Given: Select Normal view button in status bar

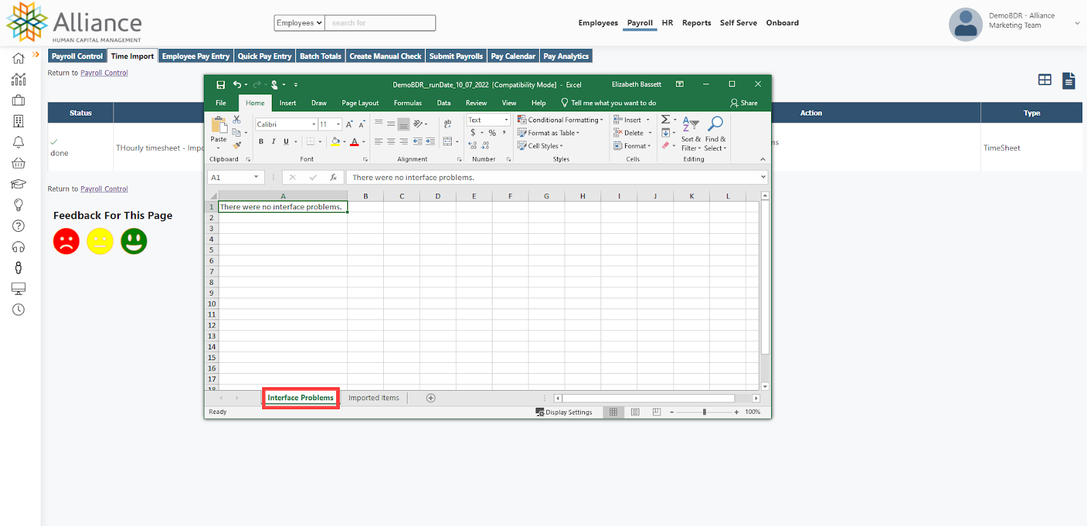Looking at the screenshot, I should pos(613,412).
